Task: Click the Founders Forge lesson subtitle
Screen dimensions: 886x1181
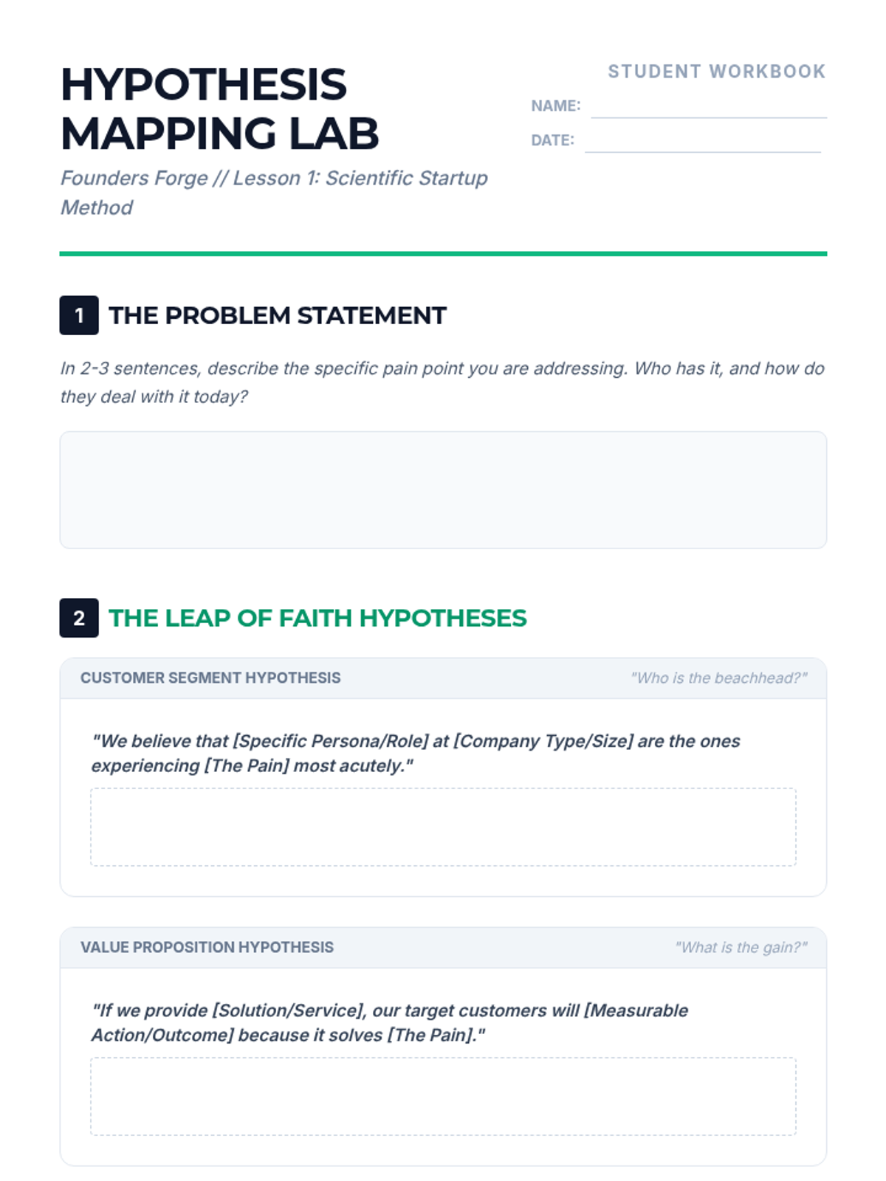Action: point(274,193)
